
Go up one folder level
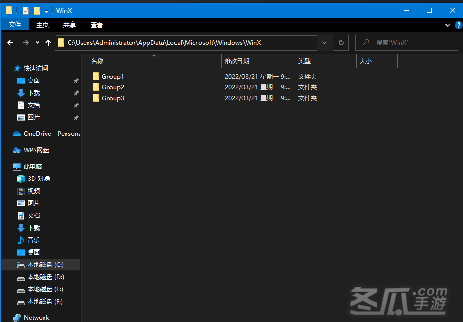point(48,43)
